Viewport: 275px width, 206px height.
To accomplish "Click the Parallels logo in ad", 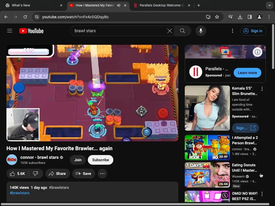I will coord(196,72).
